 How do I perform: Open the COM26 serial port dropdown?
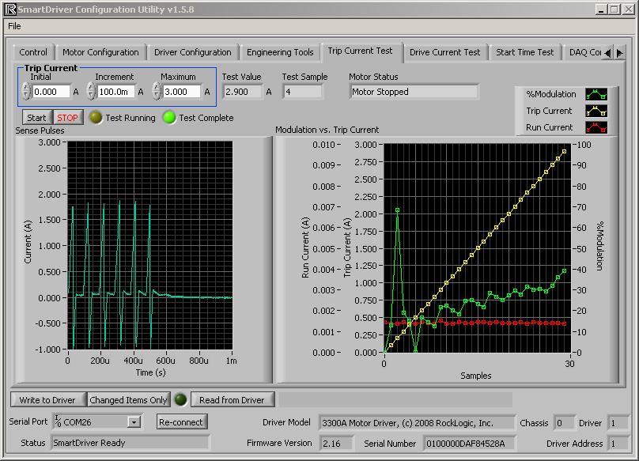coord(134,422)
